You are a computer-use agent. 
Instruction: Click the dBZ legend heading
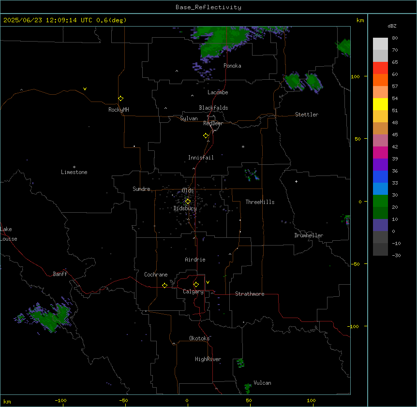pos(392,26)
